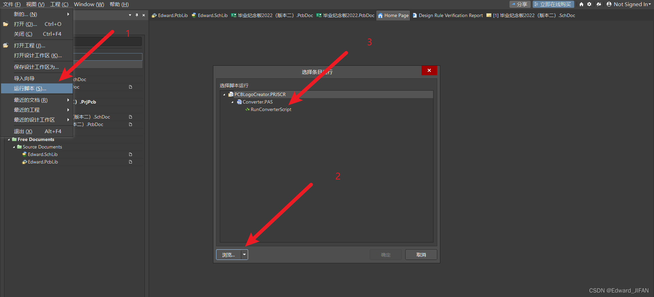This screenshot has height=297, width=654.
Task: Switch to the Edward.PcbLib tab
Action: tap(169, 15)
